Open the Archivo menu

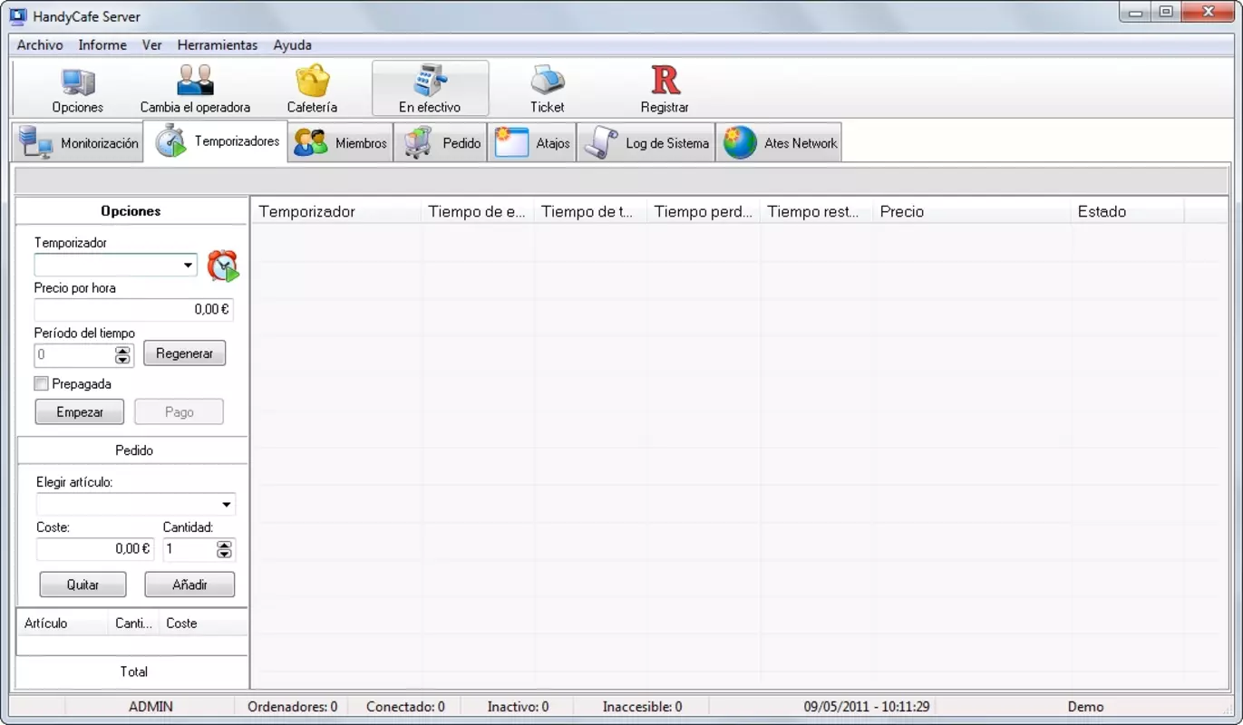pos(40,44)
